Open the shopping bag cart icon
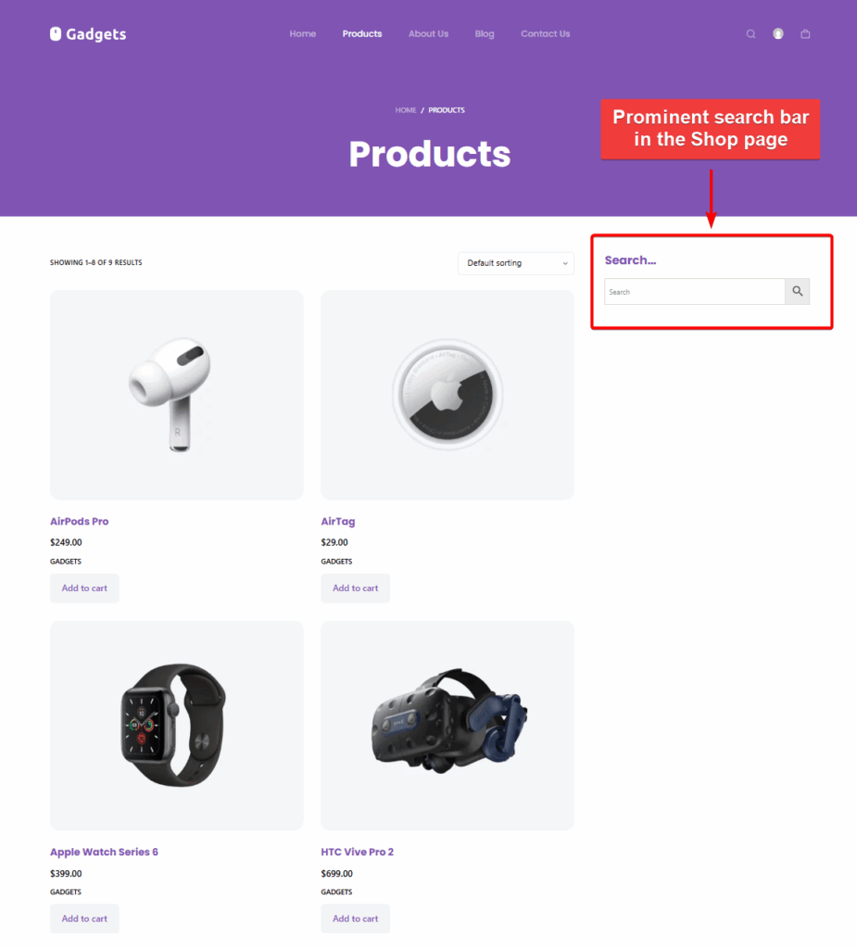Viewport: 857px width, 949px height. pos(805,33)
